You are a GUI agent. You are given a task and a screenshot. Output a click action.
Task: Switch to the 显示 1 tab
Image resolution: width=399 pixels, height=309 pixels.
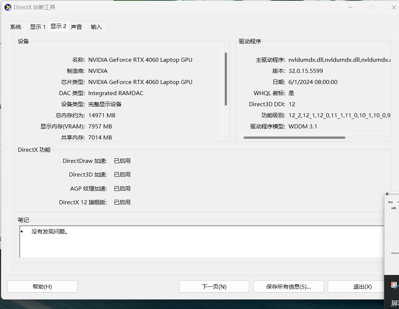38,27
